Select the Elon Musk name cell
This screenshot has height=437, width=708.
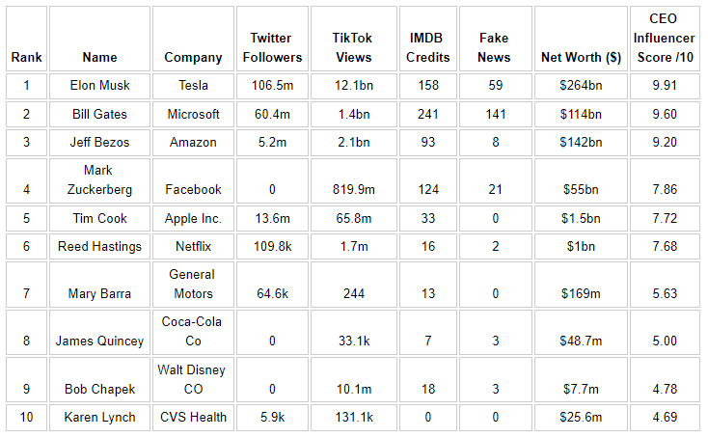(99, 85)
